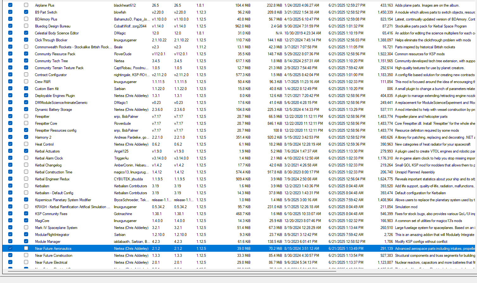Click KSP Community Fixes mod name
The image size is (477, 283).
pos(51,214)
